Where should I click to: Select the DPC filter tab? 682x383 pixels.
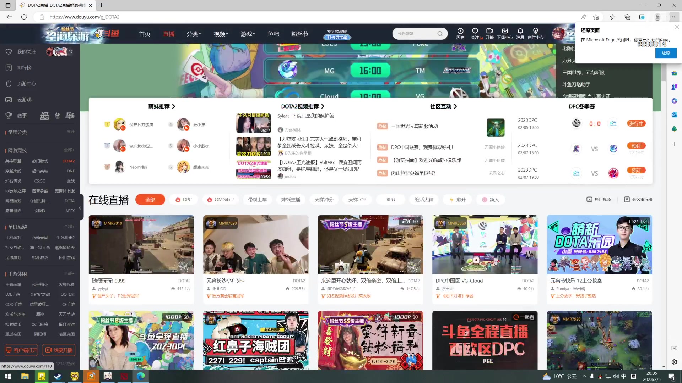[184, 200]
